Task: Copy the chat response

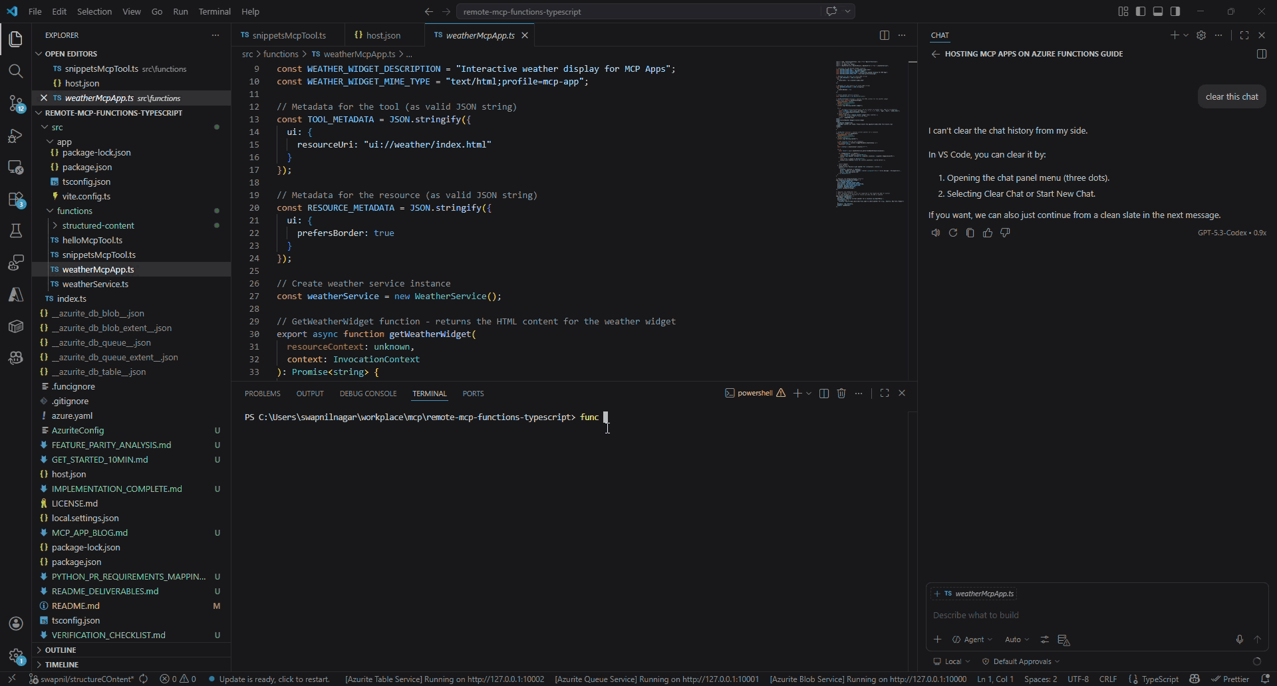Action: click(x=970, y=233)
